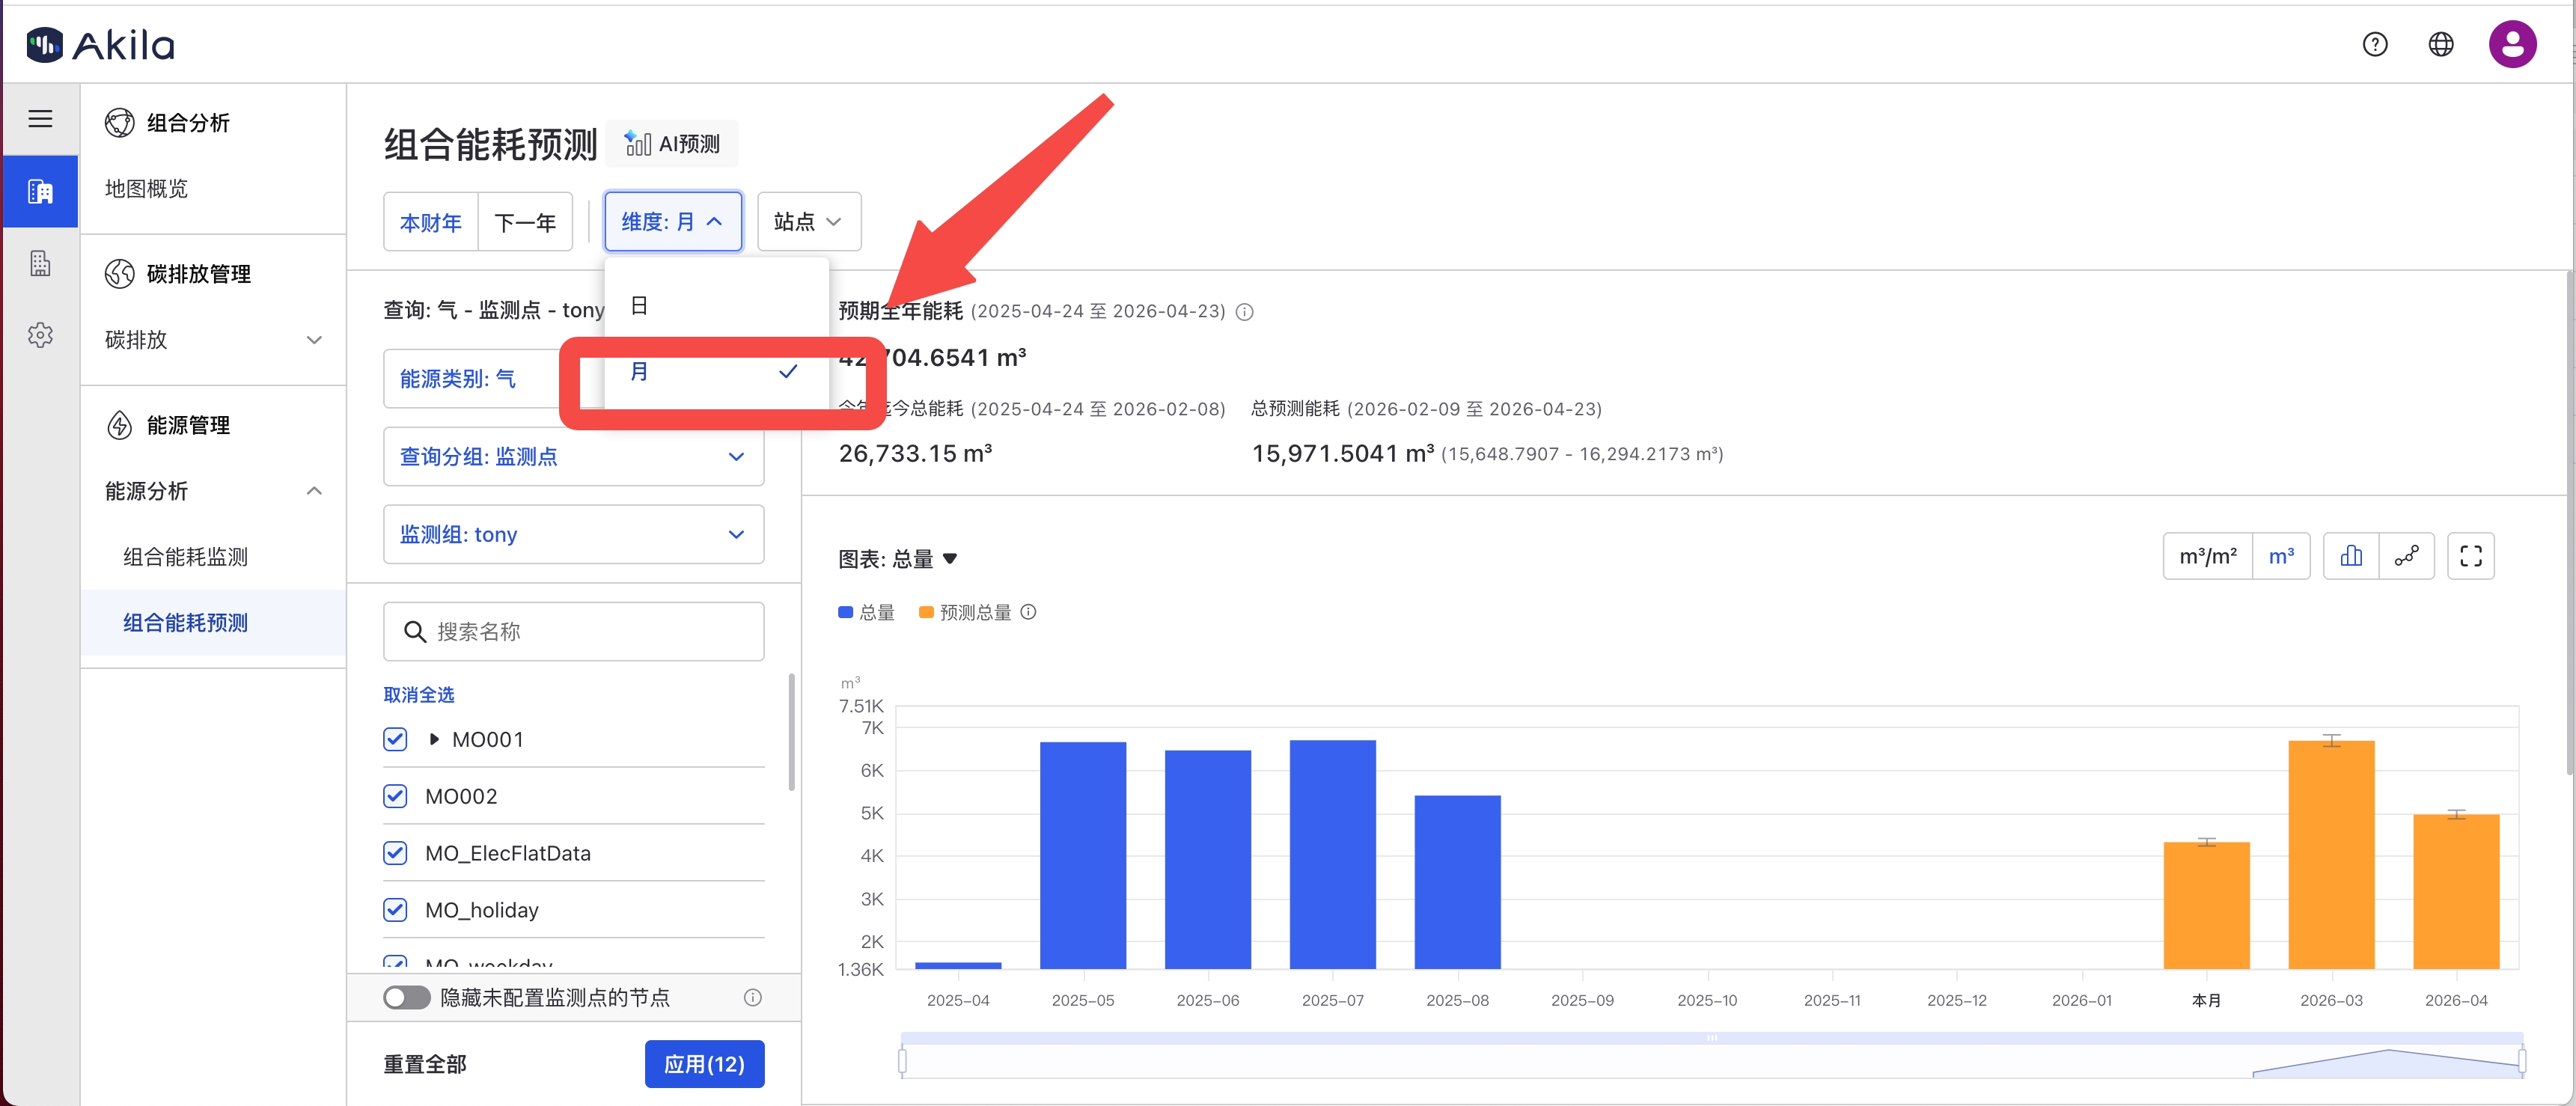The height and width of the screenshot is (1106, 2576).
Task: Toggle the hamburger sidebar menu
Action: (x=40, y=119)
